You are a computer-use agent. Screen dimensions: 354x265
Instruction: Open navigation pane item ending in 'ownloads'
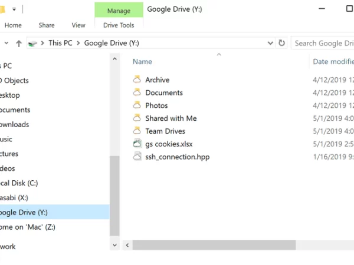click(x=14, y=124)
